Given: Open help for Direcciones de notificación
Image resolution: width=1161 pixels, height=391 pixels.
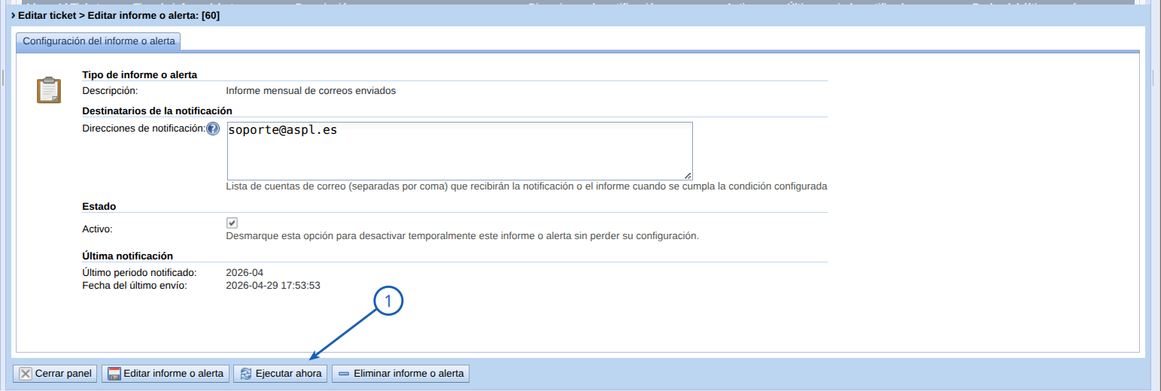Looking at the screenshot, I should (213, 129).
